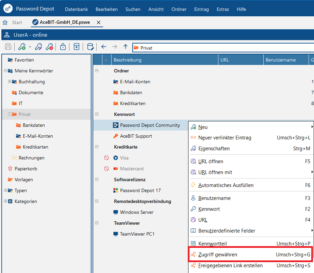Collapse the Kennwort group in list
Viewport: 314px width, 273px height.
pos(97,114)
